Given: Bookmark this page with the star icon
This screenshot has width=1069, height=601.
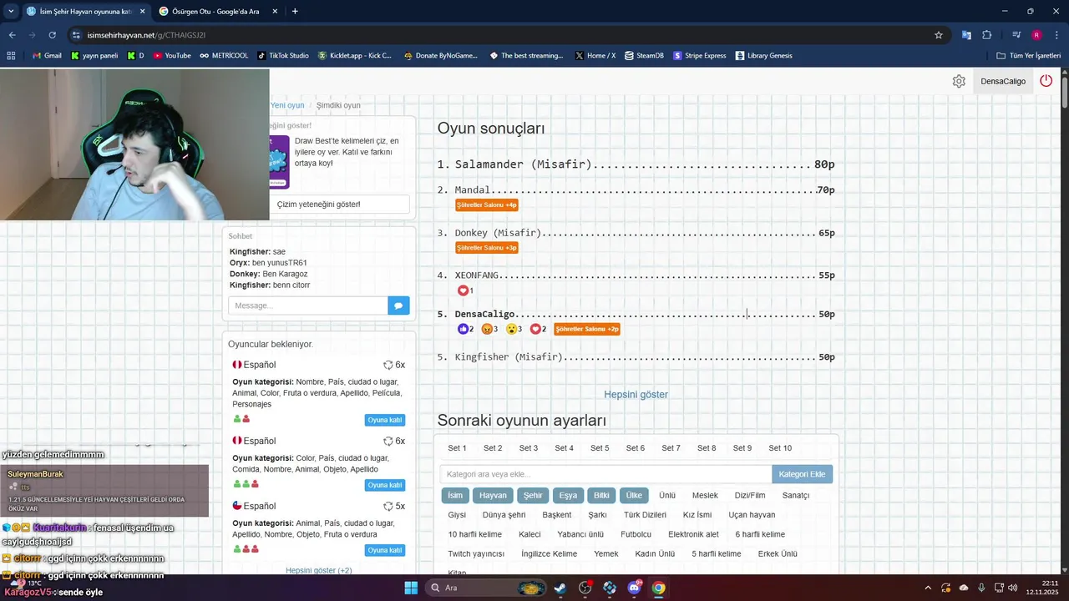Looking at the screenshot, I should [939, 35].
